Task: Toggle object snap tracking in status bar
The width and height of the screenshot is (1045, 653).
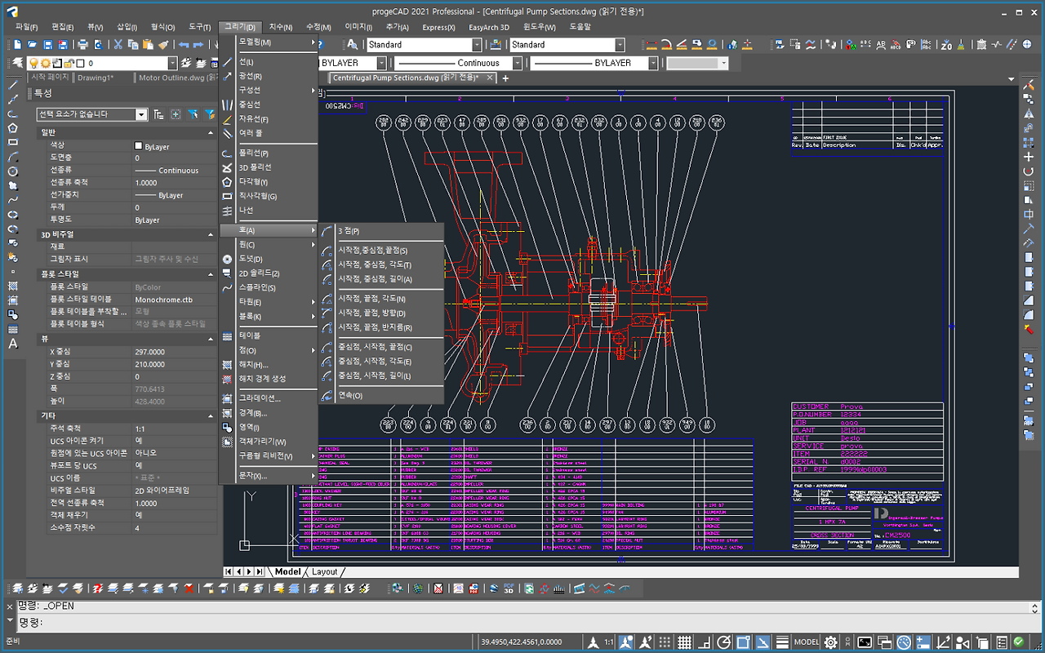Action: [x=763, y=642]
